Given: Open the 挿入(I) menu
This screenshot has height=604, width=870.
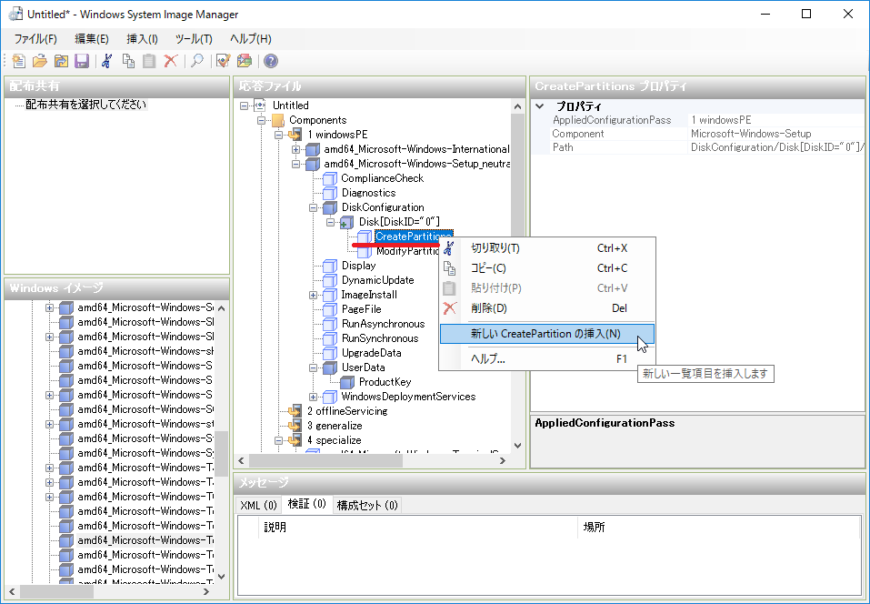Looking at the screenshot, I should [x=142, y=39].
